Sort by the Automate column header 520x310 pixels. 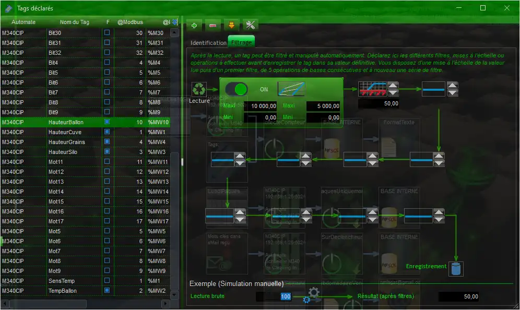(23, 22)
